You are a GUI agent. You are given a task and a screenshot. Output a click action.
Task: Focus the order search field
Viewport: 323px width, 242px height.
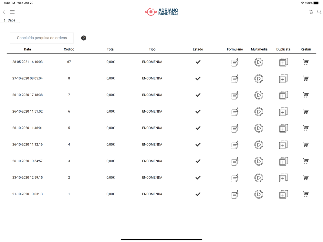(x=42, y=38)
